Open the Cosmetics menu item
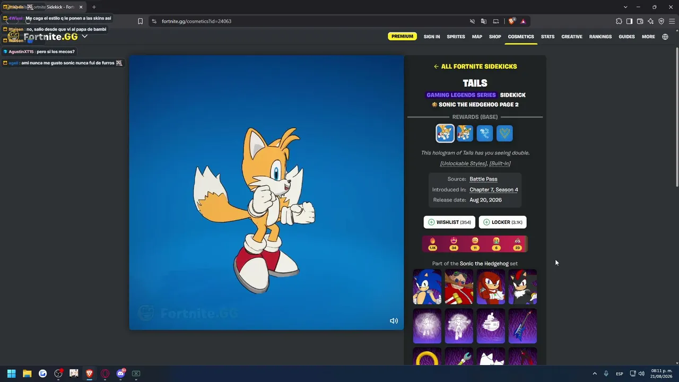The height and width of the screenshot is (382, 679). [521, 37]
